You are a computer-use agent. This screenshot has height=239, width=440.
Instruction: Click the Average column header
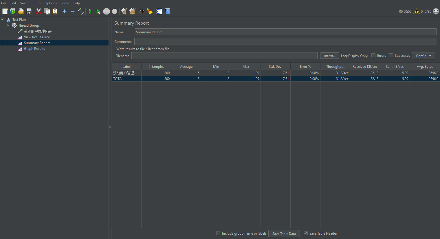tap(186, 66)
